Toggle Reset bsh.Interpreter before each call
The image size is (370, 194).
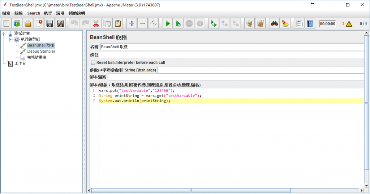pyautogui.click(x=93, y=63)
